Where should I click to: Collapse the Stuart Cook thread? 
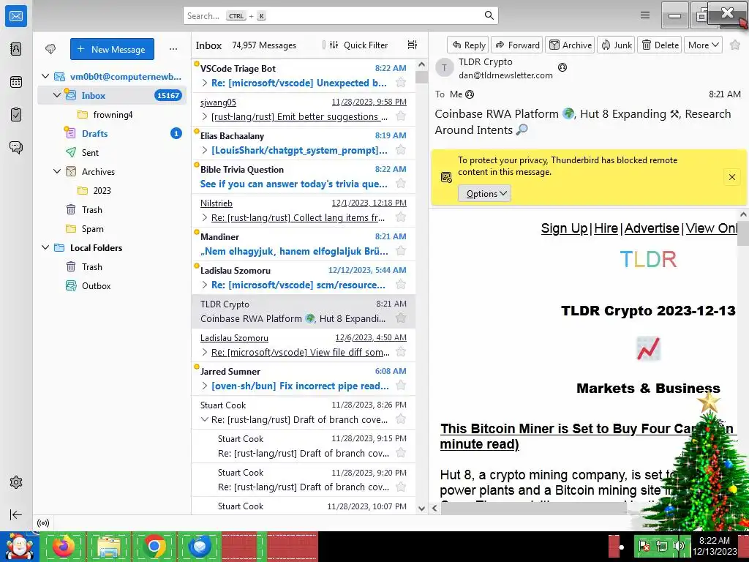point(205,419)
